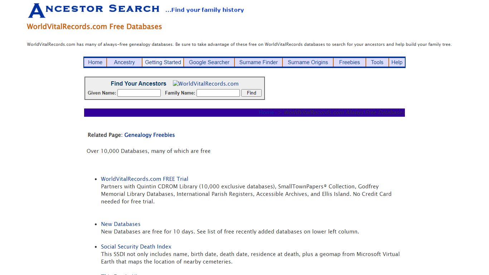Open Tools menu item
This screenshot has height=275, width=489.
point(377,62)
